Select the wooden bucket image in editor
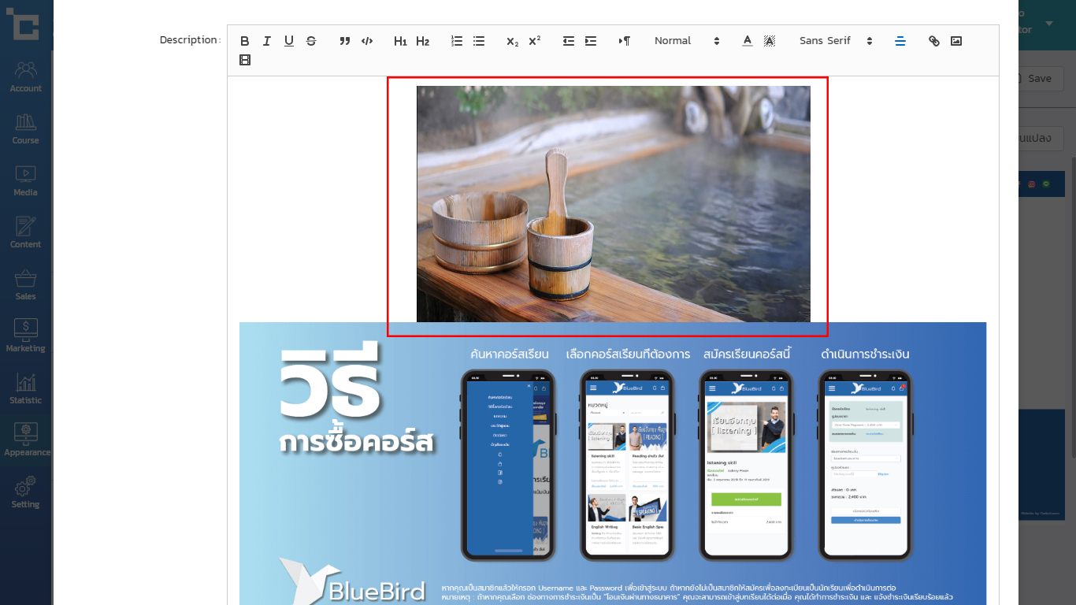The height and width of the screenshot is (605, 1076). pyautogui.click(x=613, y=204)
